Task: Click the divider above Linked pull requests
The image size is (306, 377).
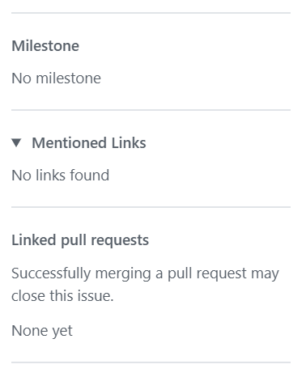Action: 151,207
